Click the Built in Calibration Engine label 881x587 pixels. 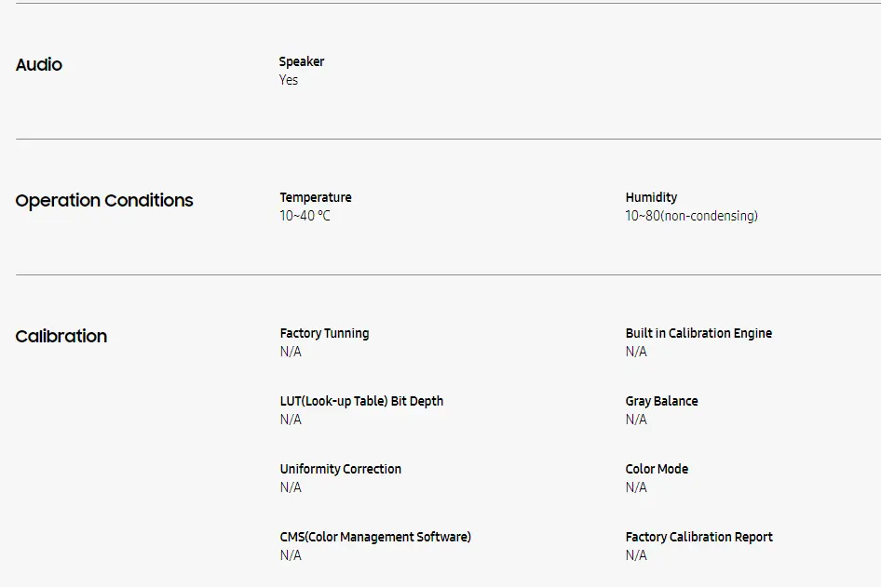coord(698,333)
